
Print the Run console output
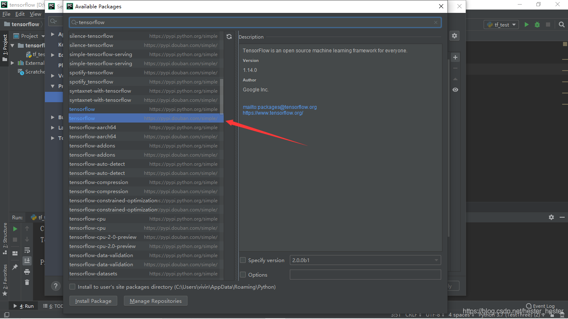point(27,272)
